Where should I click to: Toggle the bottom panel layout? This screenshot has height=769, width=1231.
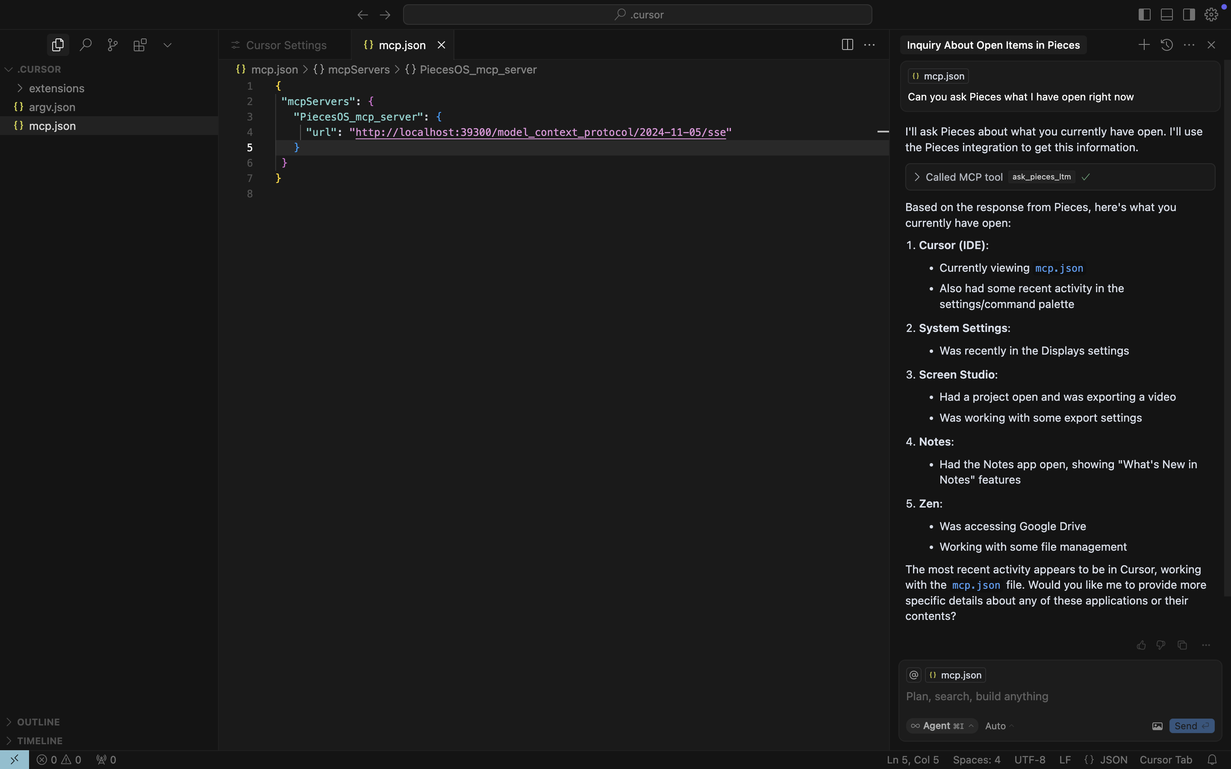pyautogui.click(x=1167, y=15)
